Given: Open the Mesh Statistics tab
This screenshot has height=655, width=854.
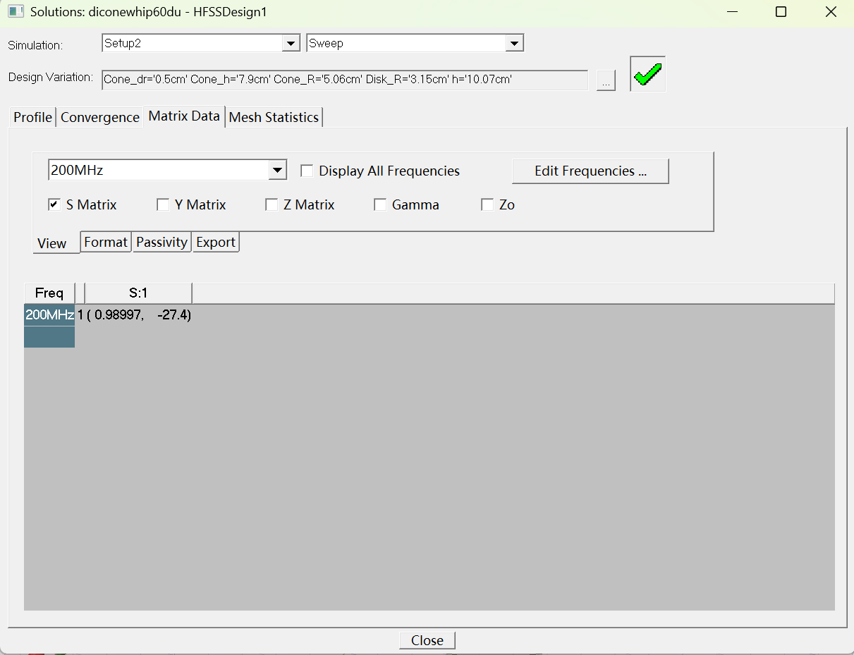Looking at the screenshot, I should [274, 117].
